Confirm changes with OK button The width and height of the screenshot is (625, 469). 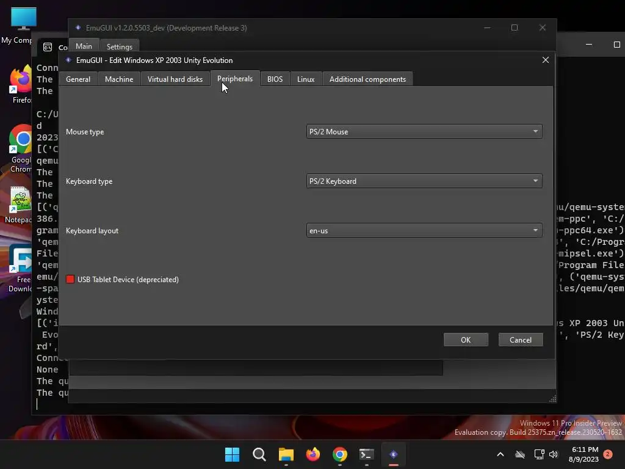[466, 340]
